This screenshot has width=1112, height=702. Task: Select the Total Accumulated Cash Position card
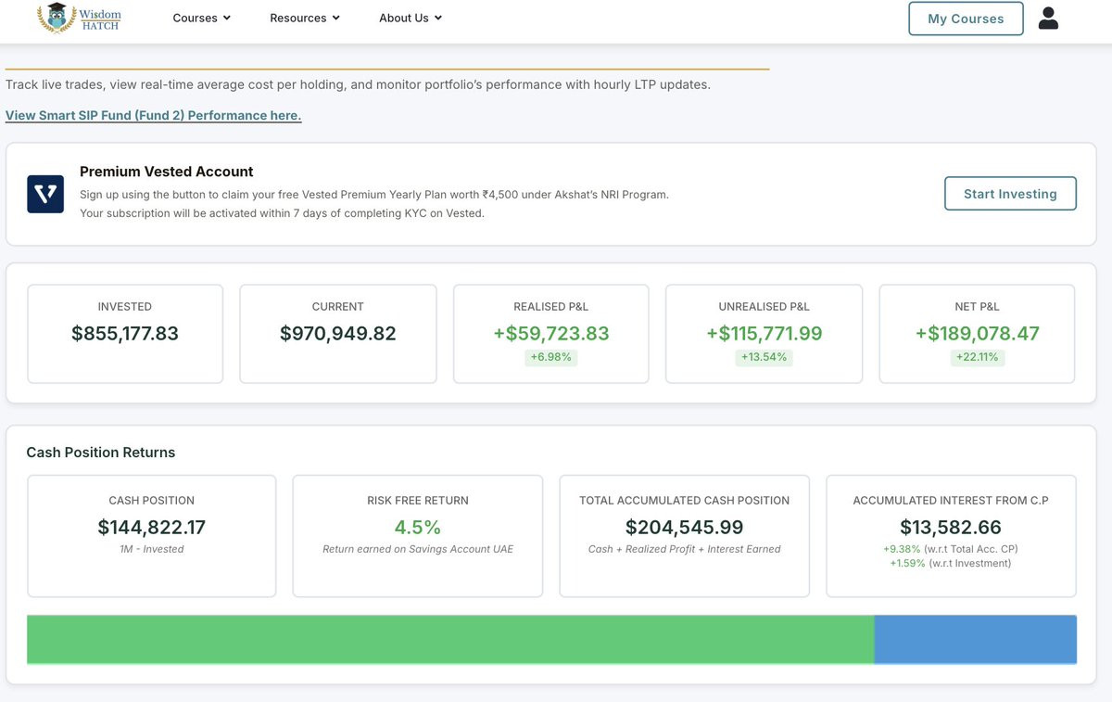click(x=685, y=536)
